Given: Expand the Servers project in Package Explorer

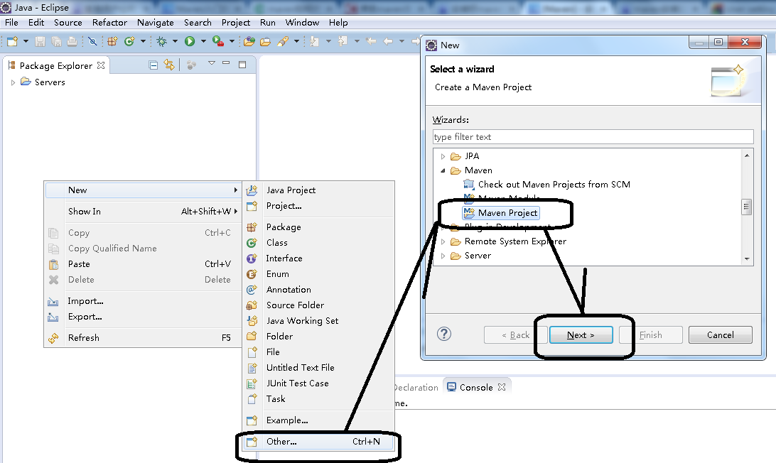Looking at the screenshot, I should pyautogui.click(x=13, y=82).
